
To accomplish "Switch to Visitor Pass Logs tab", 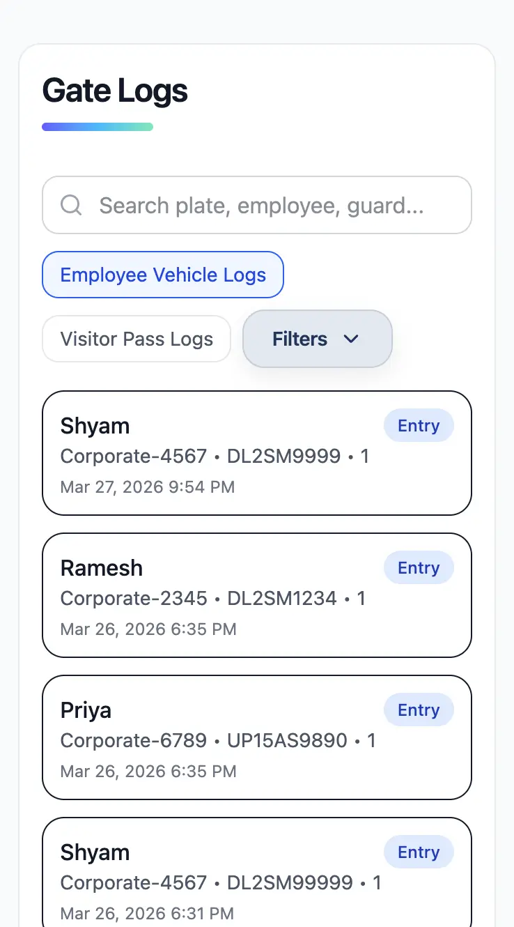I will [137, 339].
